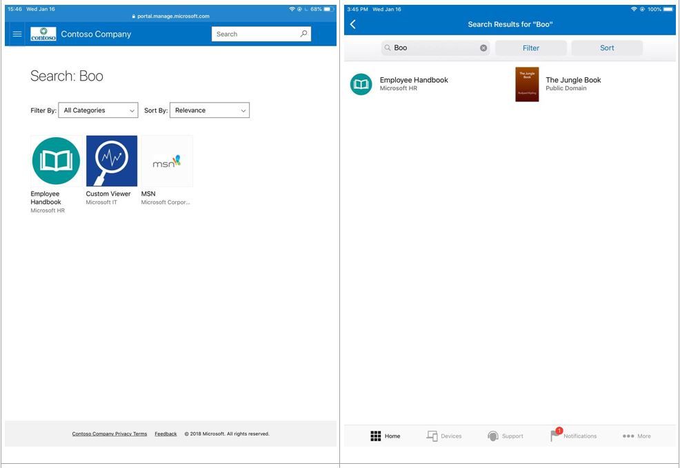Tap the back chevron in app header

[353, 24]
